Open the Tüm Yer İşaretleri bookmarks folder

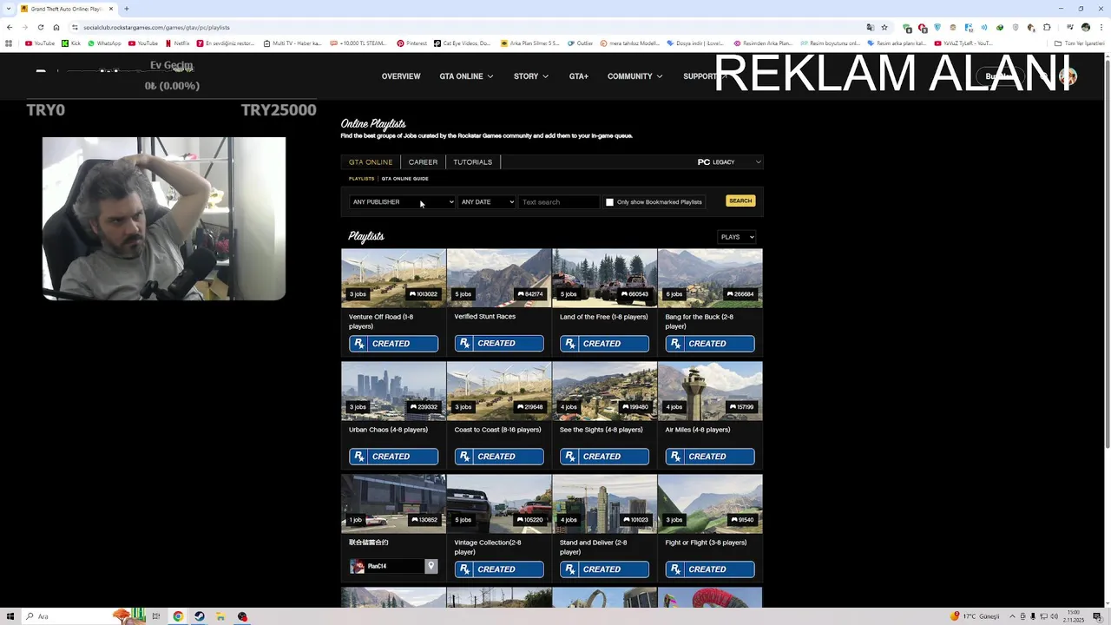(1080, 43)
